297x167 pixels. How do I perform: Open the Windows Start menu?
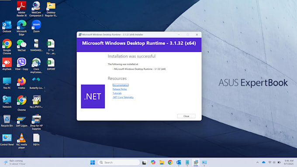pyautogui.click(x=93, y=163)
